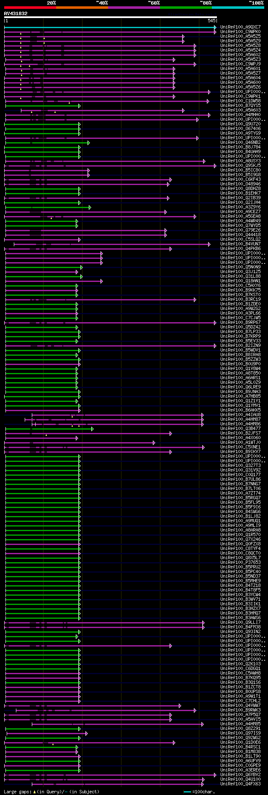Click the label UniRef100_O48946
Screen dimensions: 268x795
click(x=240, y=184)
